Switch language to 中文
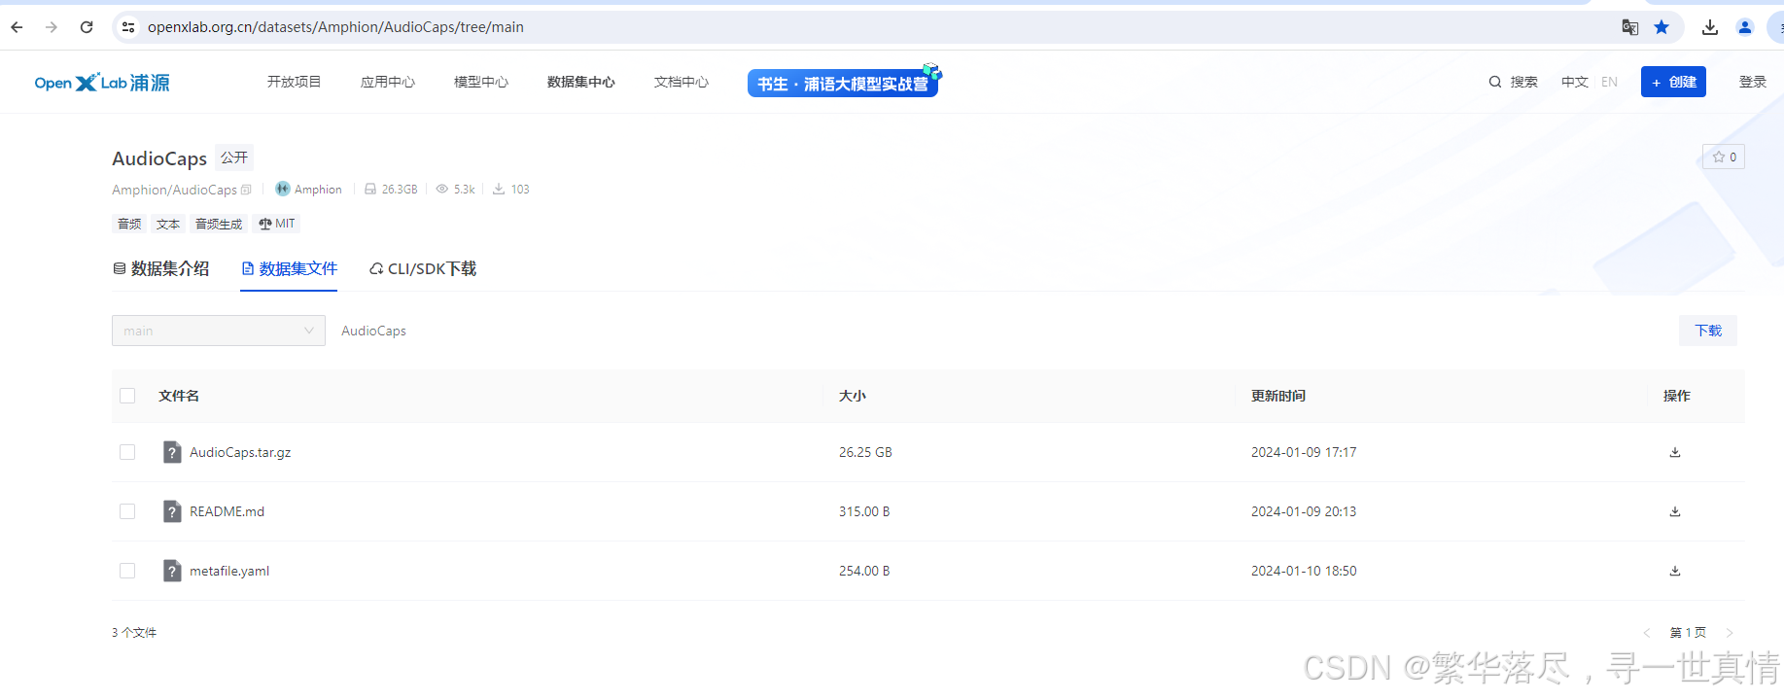1784x699 pixels. 1574,82
